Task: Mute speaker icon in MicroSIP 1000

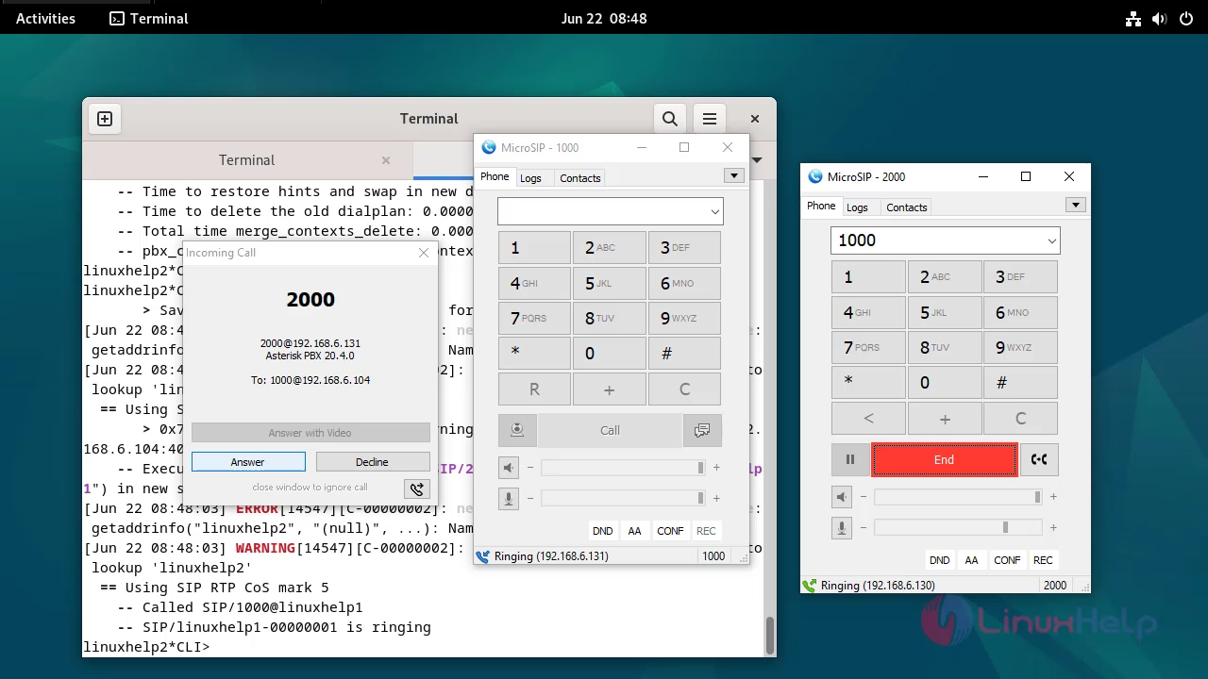Action: 509,468
